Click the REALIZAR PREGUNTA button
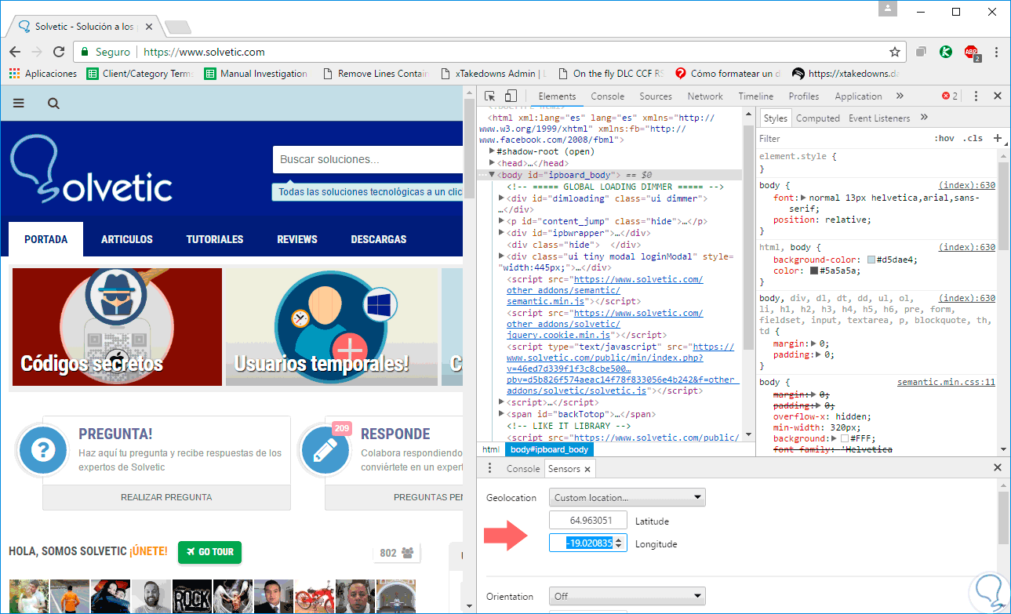 [x=166, y=497]
